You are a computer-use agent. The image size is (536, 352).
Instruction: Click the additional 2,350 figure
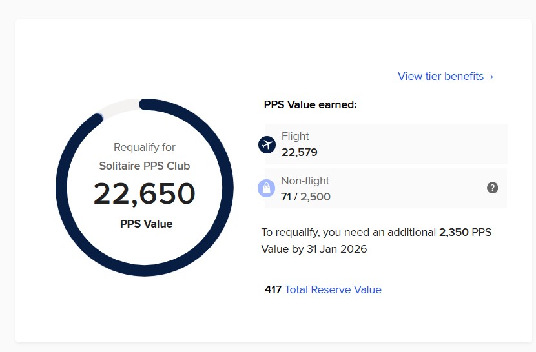tap(453, 232)
